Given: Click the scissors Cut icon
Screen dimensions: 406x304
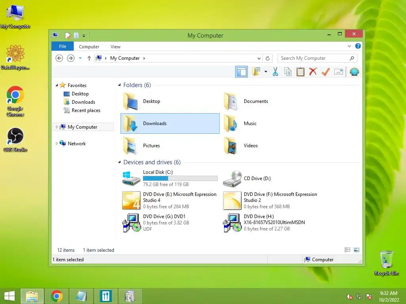Looking at the screenshot, I should [275, 72].
